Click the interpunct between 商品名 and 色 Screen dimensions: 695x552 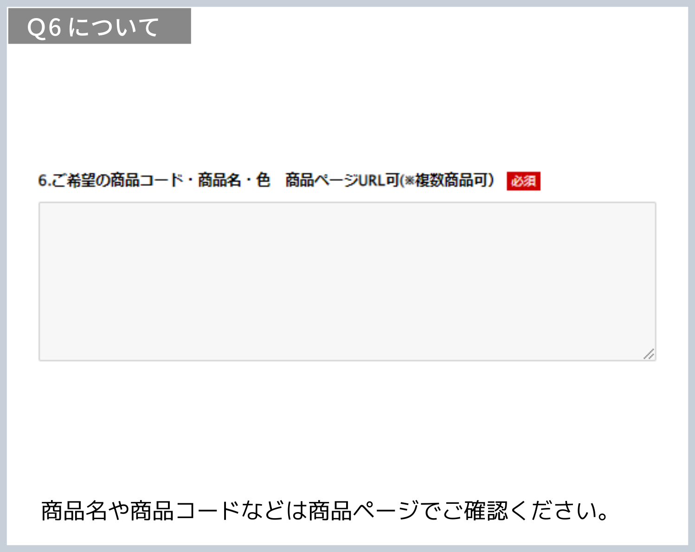[248, 180]
